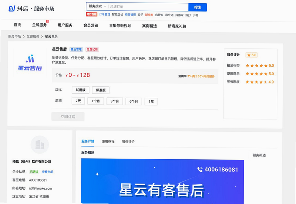The width and height of the screenshot is (296, 204).
Task: Click the 立即订购 button
Action: (x=68, y=117)
